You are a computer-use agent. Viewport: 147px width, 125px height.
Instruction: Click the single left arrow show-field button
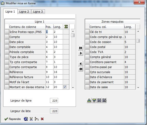(x=81, y=64)
